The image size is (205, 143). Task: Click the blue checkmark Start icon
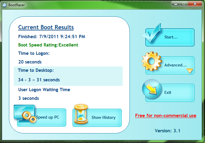pyautogui.click(x=152, y=33)
